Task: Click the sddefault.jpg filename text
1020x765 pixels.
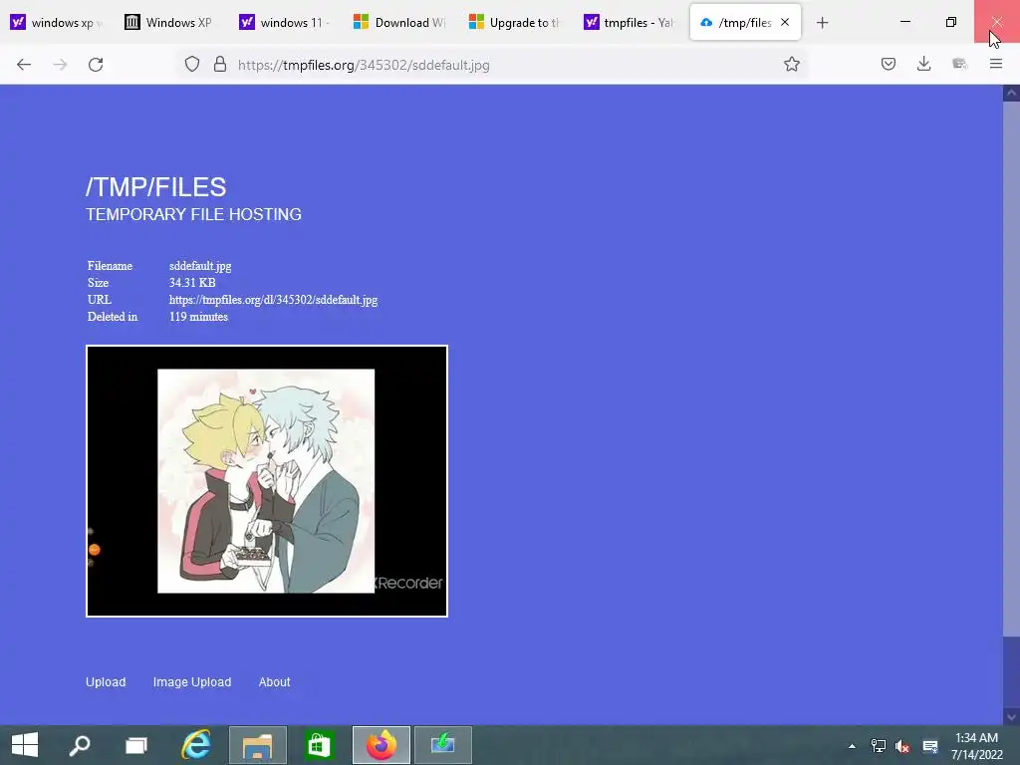Action: pyautogui.click(x=200, y=266)
